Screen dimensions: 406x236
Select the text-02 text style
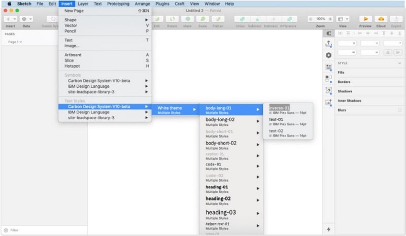coord(288,132)
